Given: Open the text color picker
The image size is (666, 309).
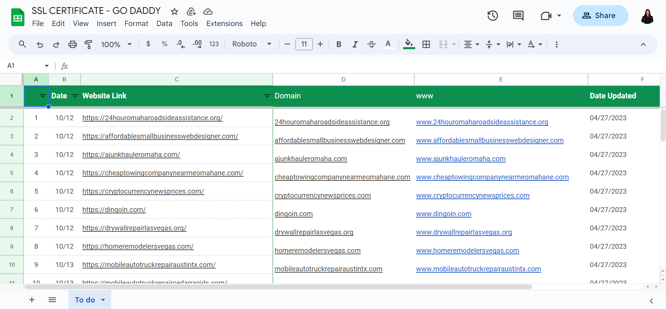Looking at the screenshot, I should [x=388, y=44].
